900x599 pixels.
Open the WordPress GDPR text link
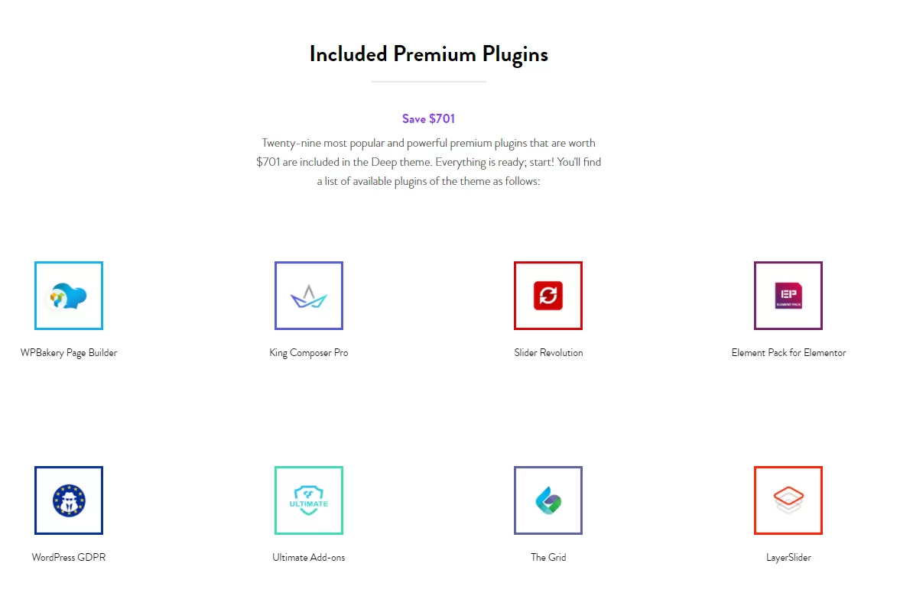click(x=69, y=558)
